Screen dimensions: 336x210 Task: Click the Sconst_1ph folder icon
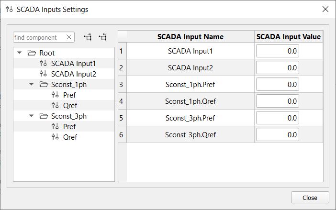tap(44, 84)
